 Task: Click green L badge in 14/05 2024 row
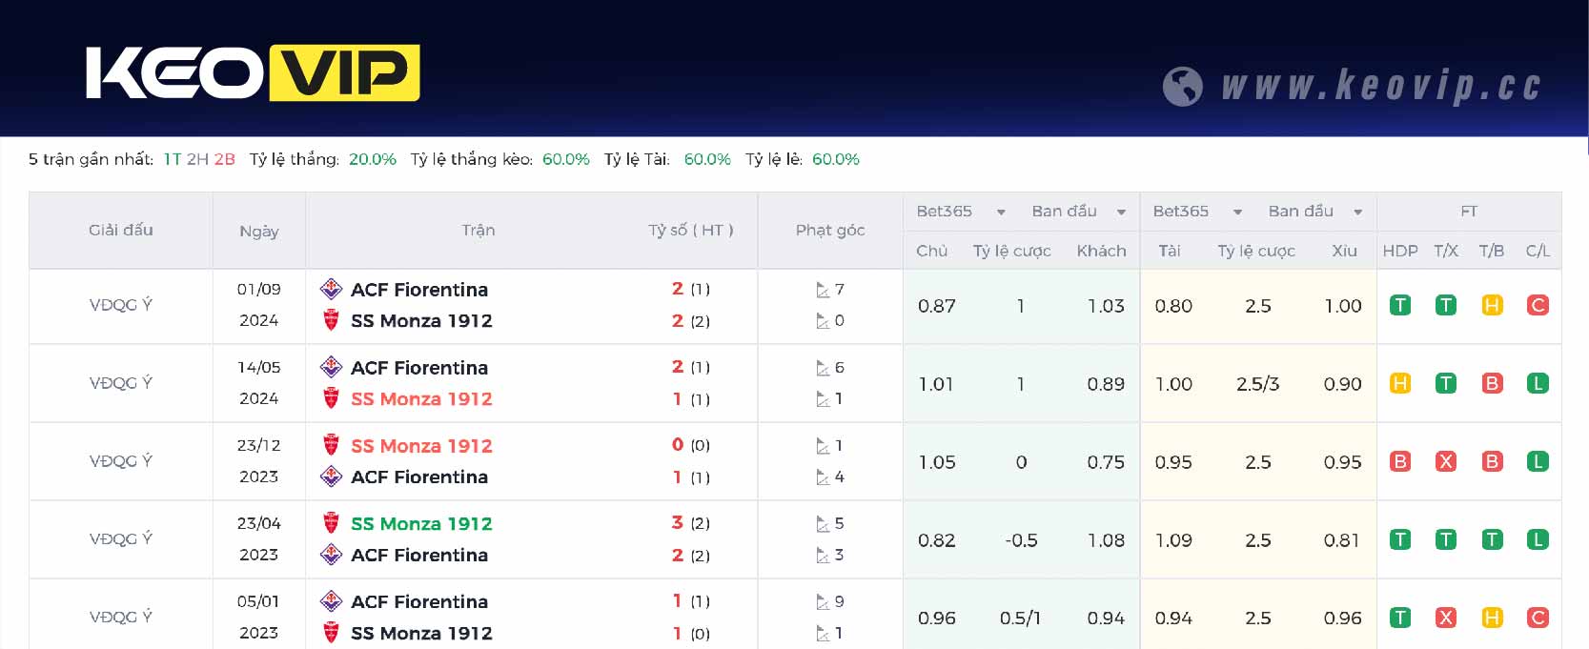[1538, 384]
